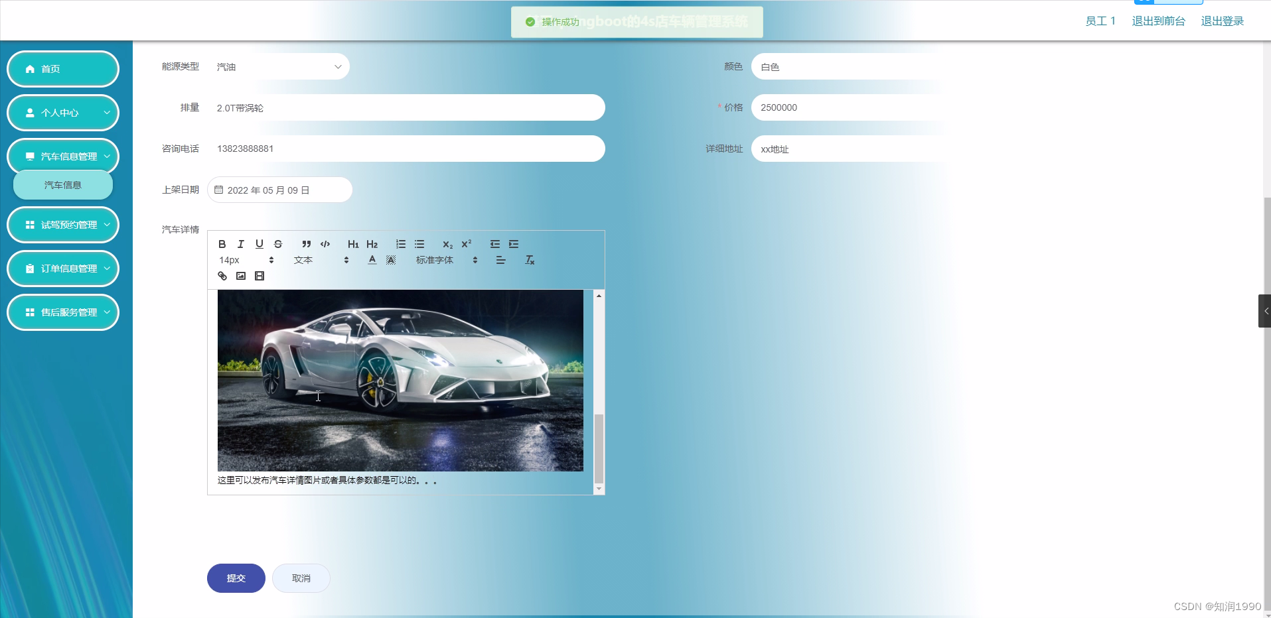Select 汽车信息 in the sidebar
1271x618 pixels.
pyautogui.click(x=63, y=185)
